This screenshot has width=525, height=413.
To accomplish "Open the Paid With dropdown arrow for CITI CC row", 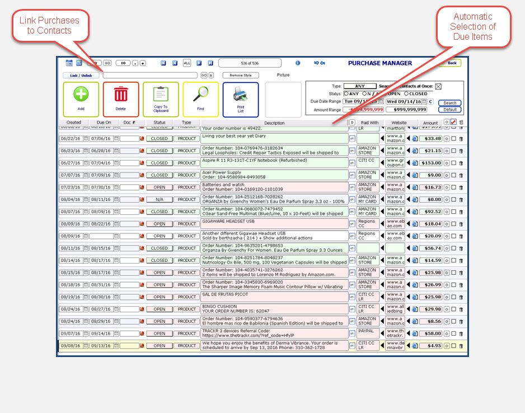I will click(x=382, y=163).
